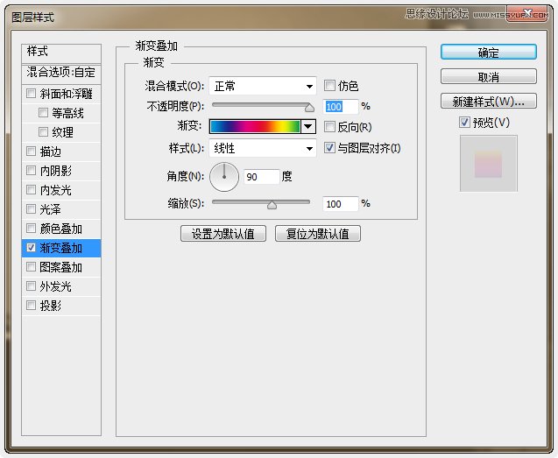Click the rainbow gradient swatch
The height and width of the screenshot is (458, 558).
255,126
